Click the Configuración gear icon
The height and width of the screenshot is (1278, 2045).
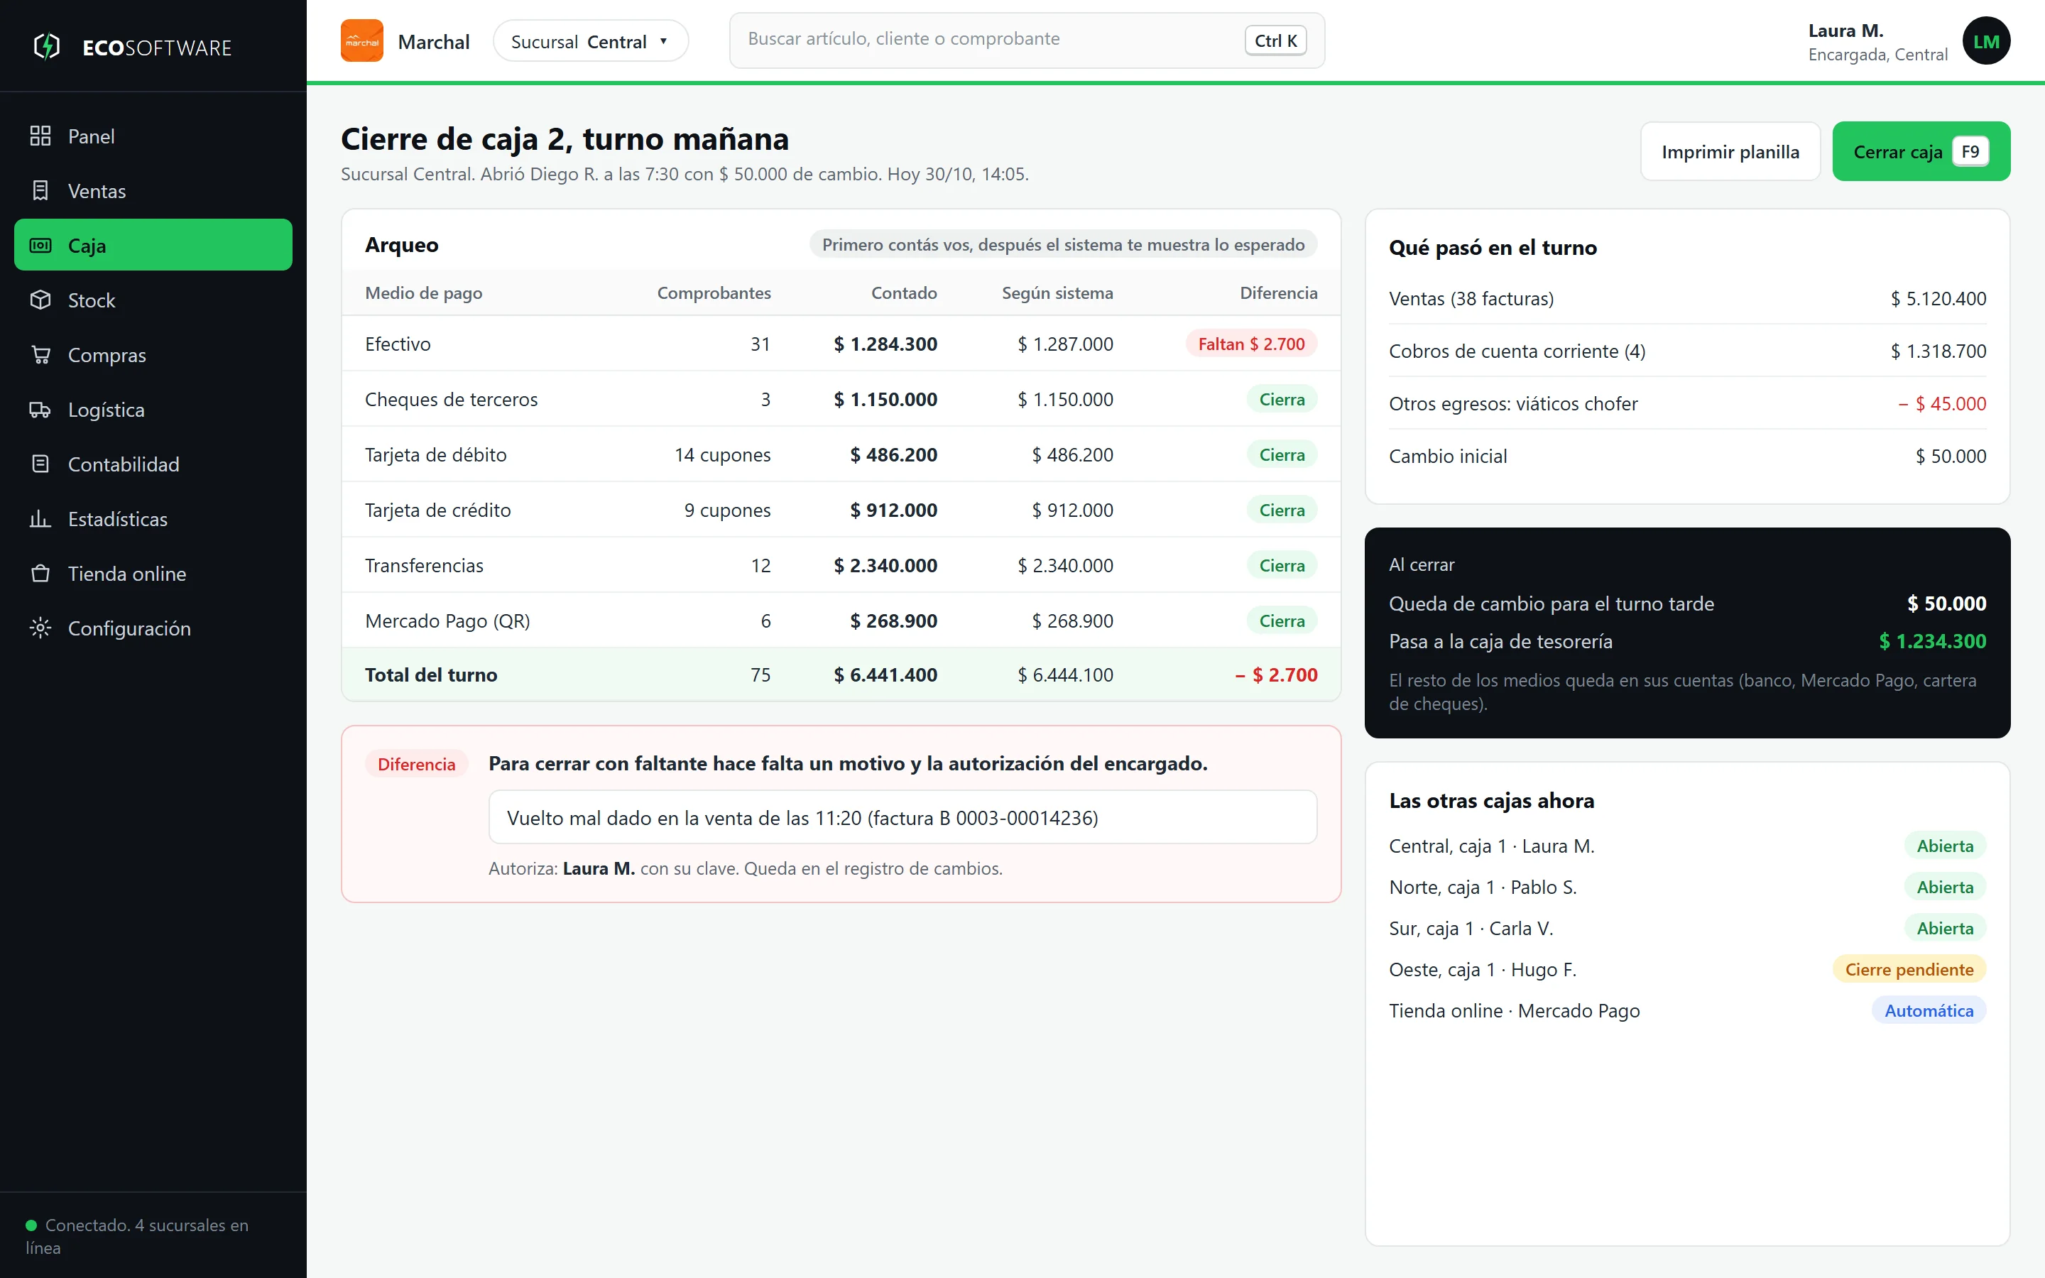point(40,628)
